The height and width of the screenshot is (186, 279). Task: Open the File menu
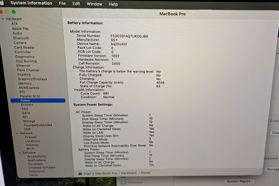62,3
